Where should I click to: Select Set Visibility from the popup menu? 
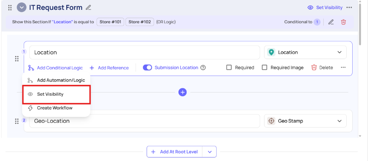pos(50,94)
